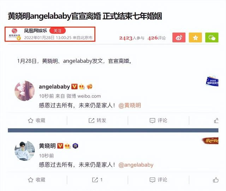Click the Phoenix 凤凰网娱乐 logo avatar
Image resolution: width=226 pixels, height=191 pixels.
coord(14,34)
